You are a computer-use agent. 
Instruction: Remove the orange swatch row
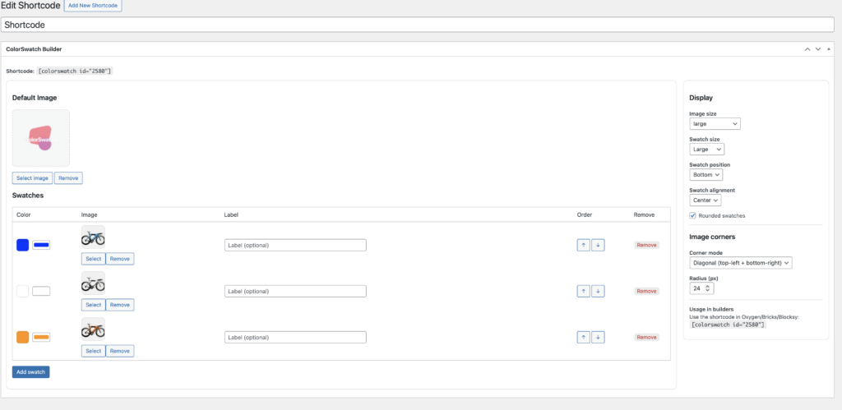[x=646, y=337]
